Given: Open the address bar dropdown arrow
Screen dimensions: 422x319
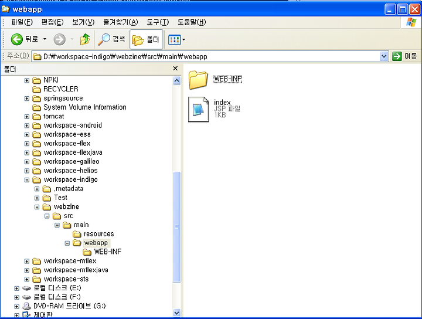Looking at the screenshot, I should [384, 56].
